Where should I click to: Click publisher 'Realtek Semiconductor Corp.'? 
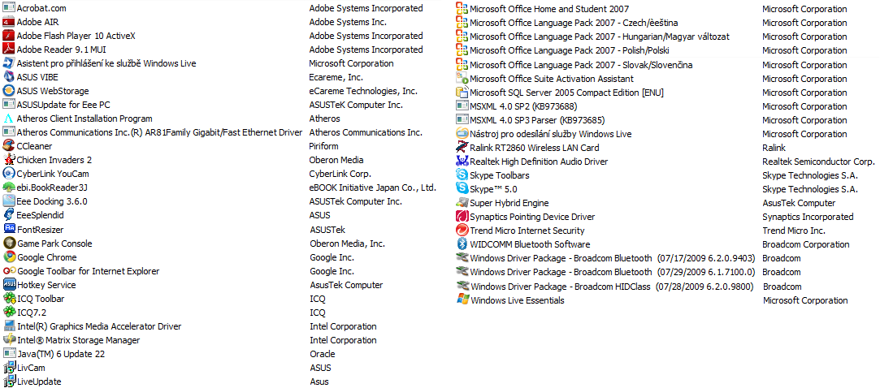[818, 162]
